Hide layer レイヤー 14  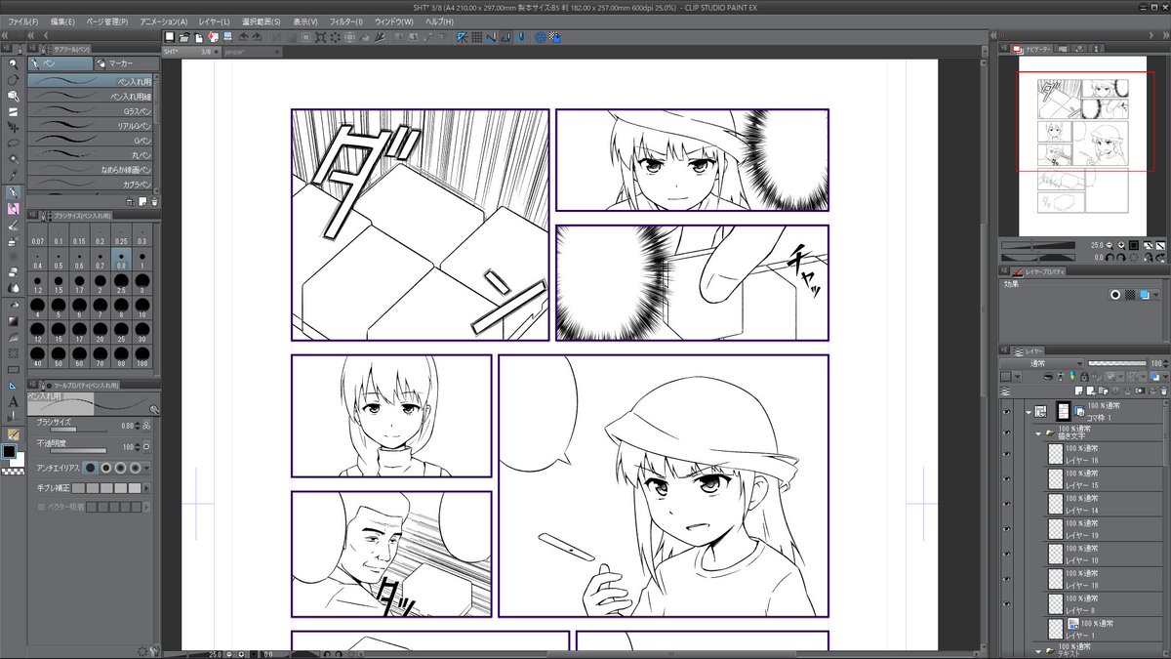pos(1006,504)
